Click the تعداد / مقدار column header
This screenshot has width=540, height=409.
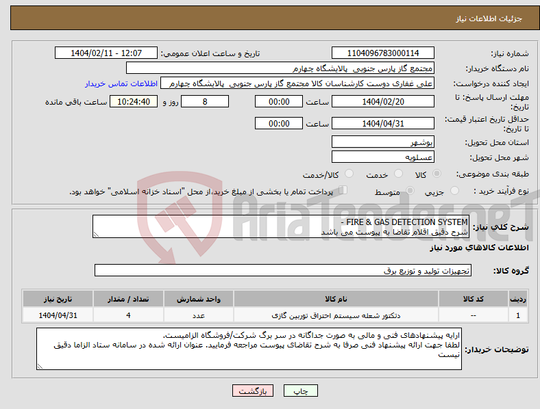(x=128, y=299)
